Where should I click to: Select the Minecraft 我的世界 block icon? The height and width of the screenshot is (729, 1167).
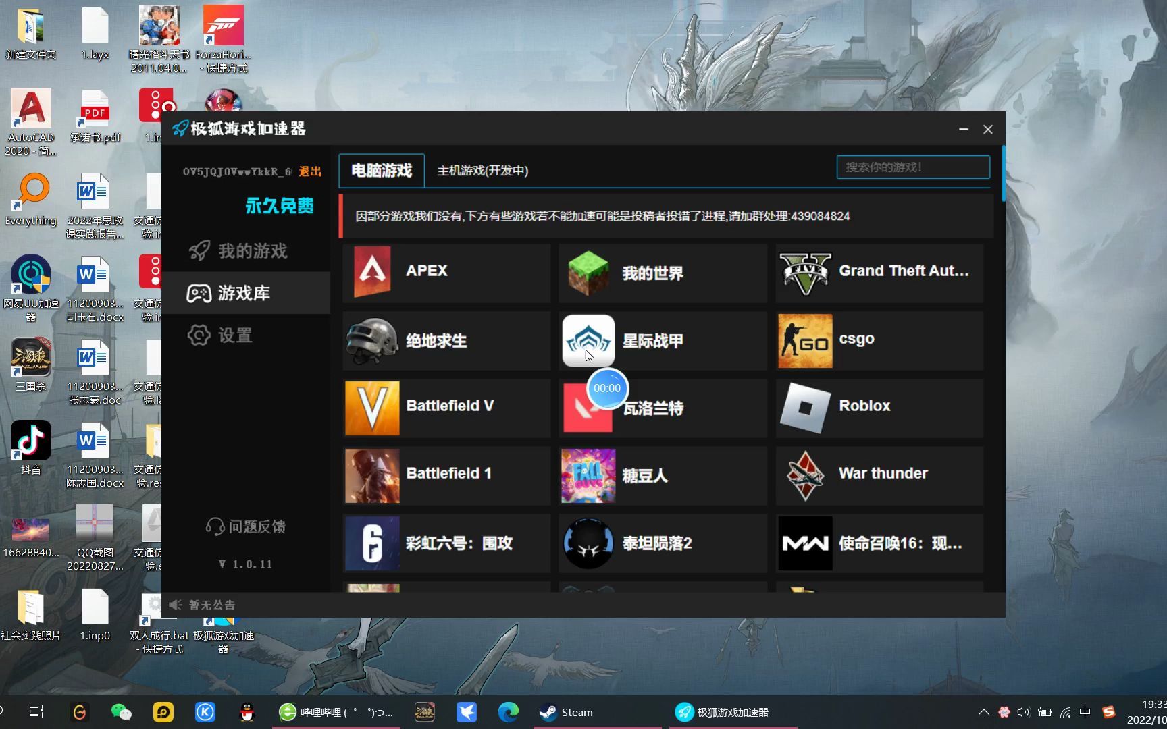point(588,273)
